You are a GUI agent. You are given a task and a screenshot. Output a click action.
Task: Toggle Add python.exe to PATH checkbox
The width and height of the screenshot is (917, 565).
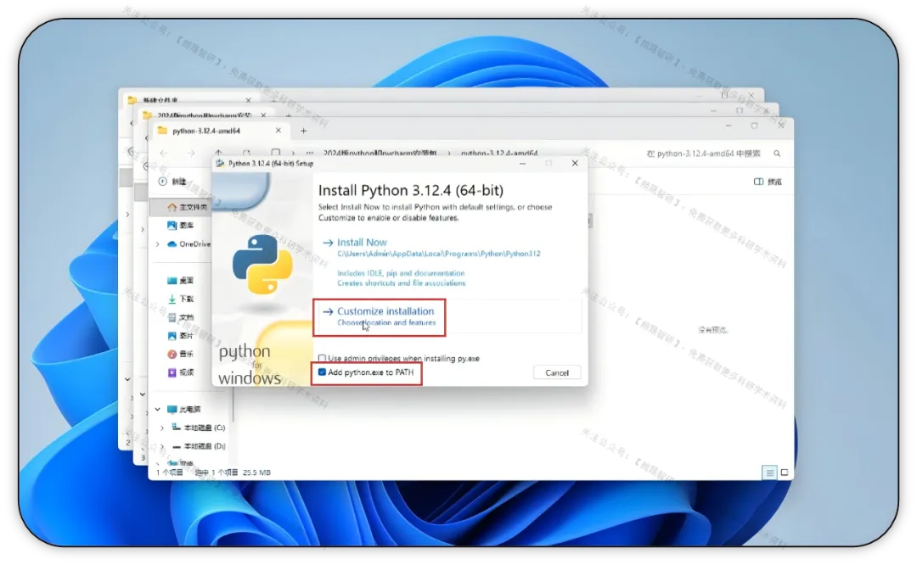[x=322, y=372]
